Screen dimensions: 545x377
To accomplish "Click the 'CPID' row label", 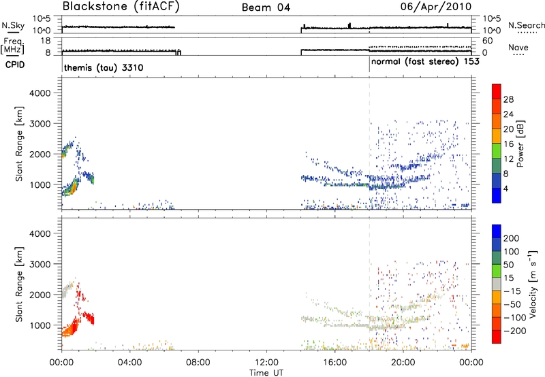I will 15,65.
